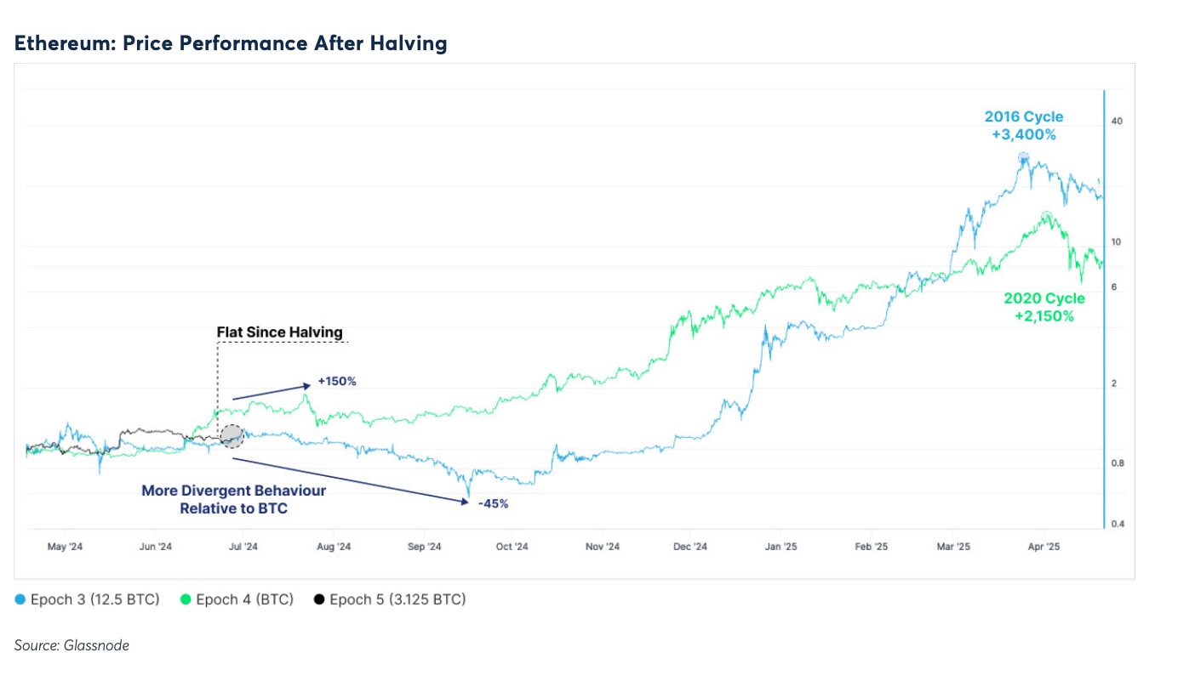Click the More Divergent Behaviour annotation

[233, 498]
